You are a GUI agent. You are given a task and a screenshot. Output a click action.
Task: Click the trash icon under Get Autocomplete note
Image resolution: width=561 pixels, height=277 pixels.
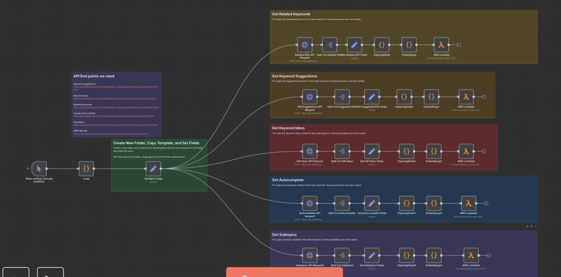(527, 226)
